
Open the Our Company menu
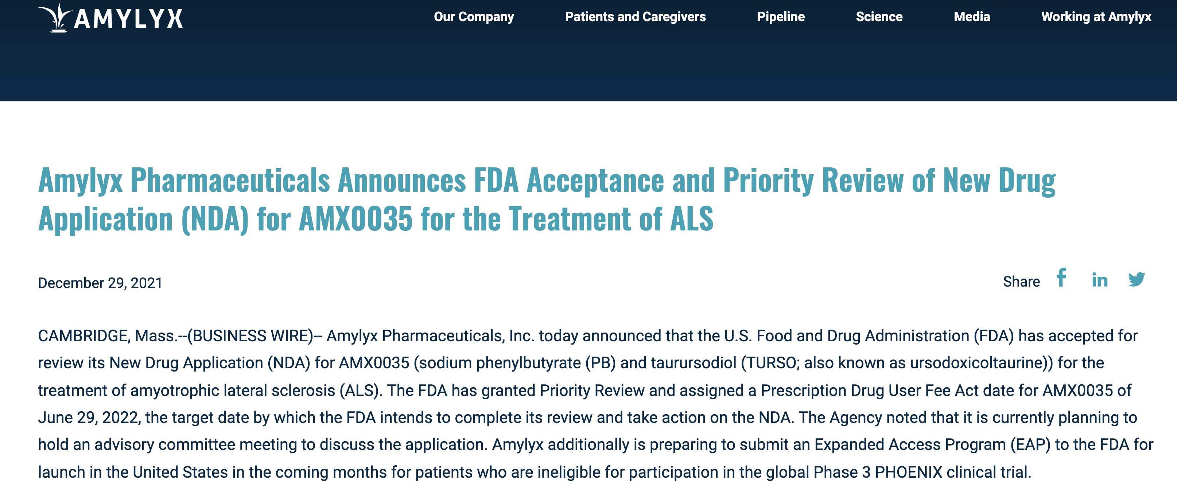(x=474, y=17)
